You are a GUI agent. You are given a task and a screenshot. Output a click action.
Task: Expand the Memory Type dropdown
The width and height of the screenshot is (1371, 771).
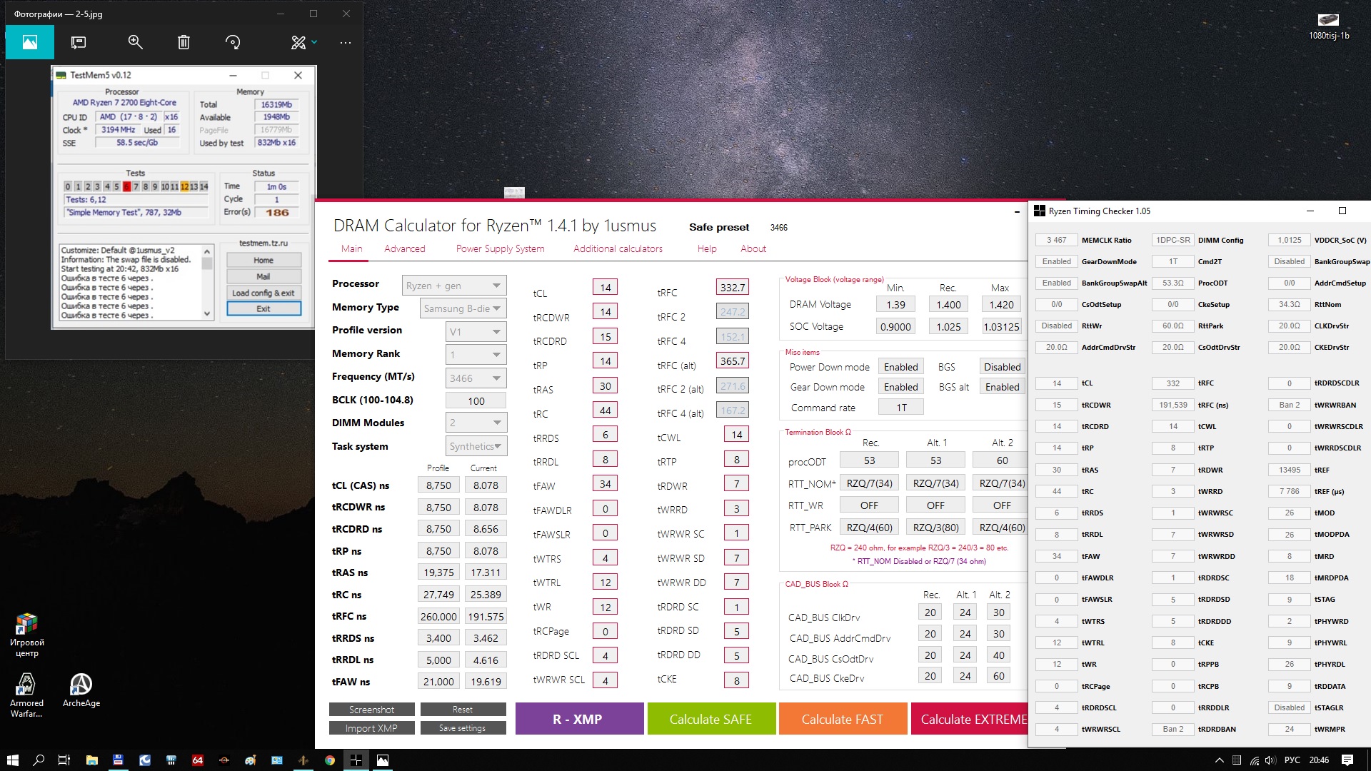point(465,308)
